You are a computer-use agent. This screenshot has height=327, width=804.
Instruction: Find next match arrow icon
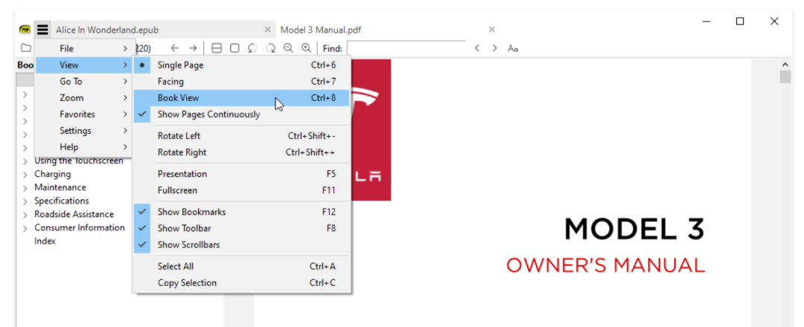(x=494, y=48)
